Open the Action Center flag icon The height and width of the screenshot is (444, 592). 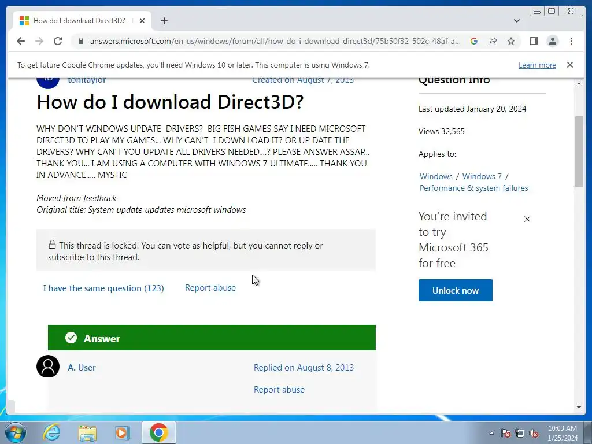[506, 433]
